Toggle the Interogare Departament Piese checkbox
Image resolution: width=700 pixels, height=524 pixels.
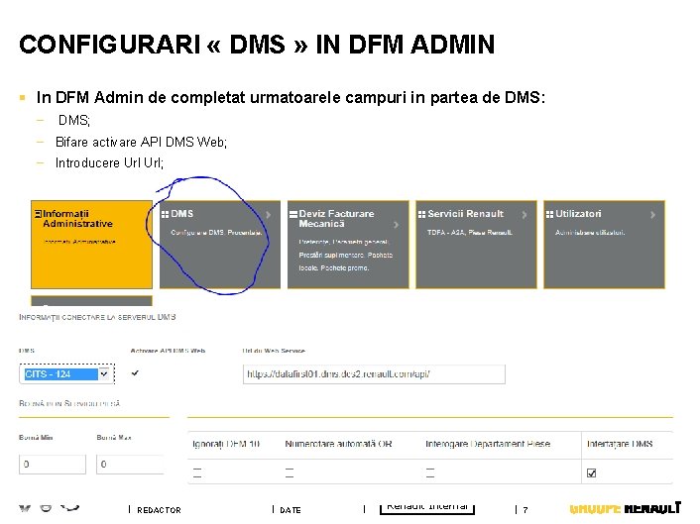430,473
